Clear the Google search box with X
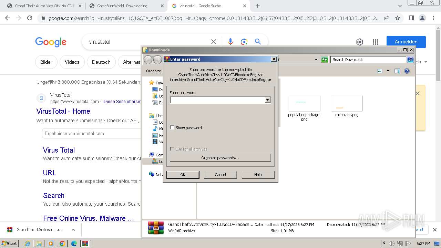This screenshot has height=248, width=441. point(214,42)
